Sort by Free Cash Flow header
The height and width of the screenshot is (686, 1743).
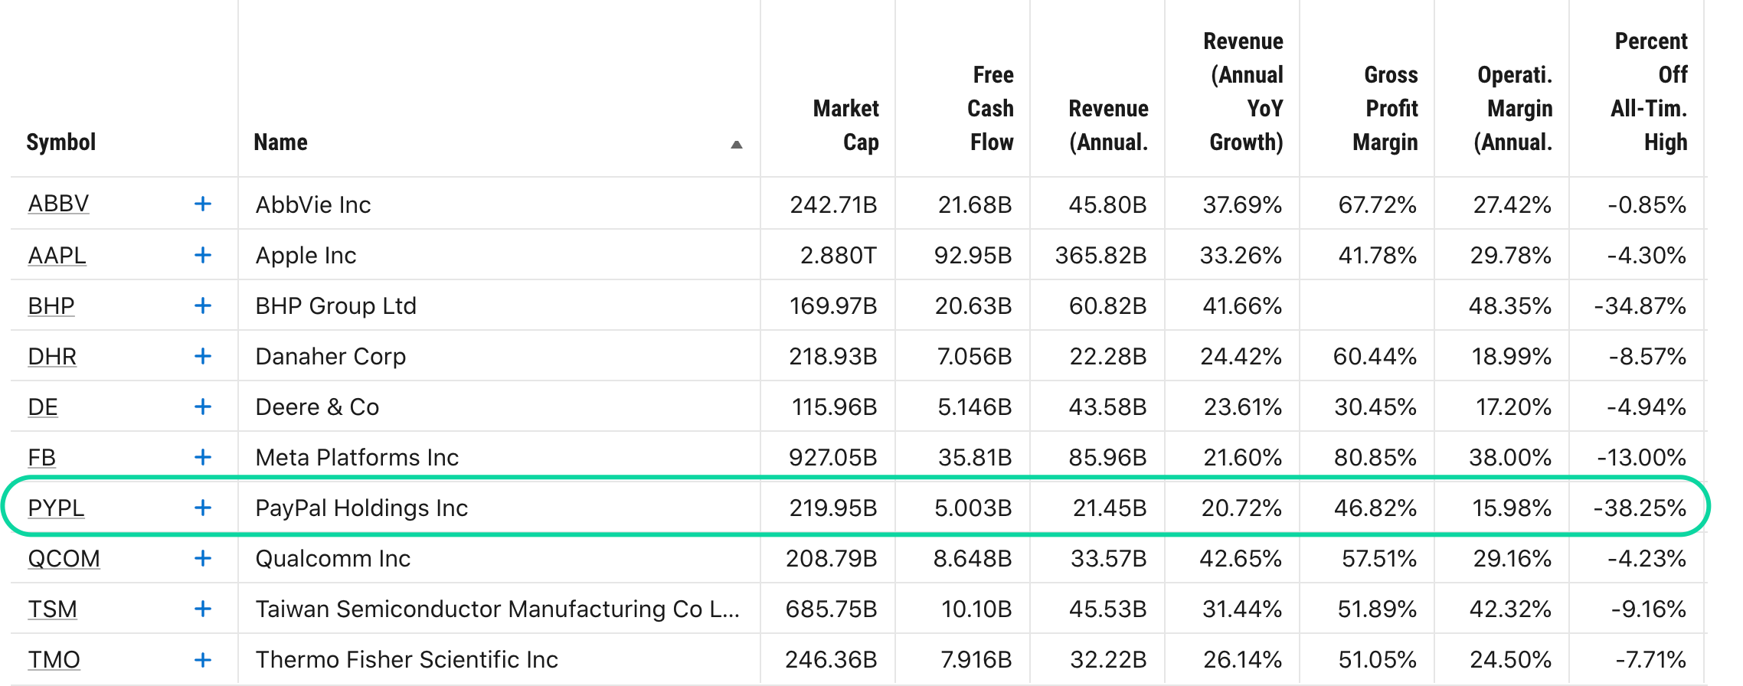point(990,108)
